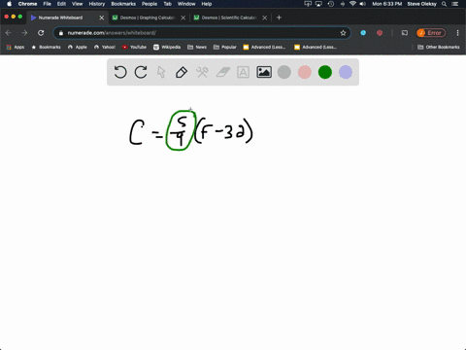Open the Chrome three-dot menu
Viewport: 466px width, 350px height.
coord(457,33)
